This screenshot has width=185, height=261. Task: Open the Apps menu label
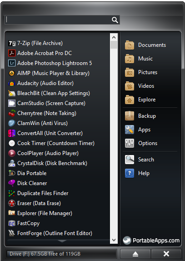(x=144, y=130)
